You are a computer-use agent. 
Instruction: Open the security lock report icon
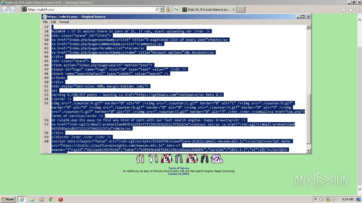168,9
